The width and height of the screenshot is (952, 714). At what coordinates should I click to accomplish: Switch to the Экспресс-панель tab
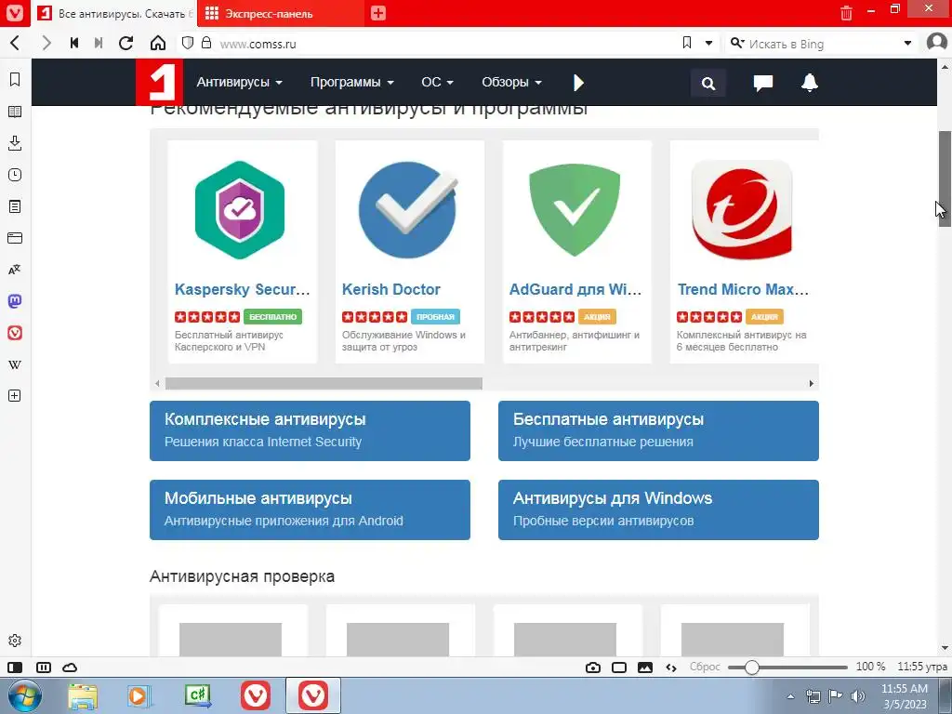[x=281, y=13]
